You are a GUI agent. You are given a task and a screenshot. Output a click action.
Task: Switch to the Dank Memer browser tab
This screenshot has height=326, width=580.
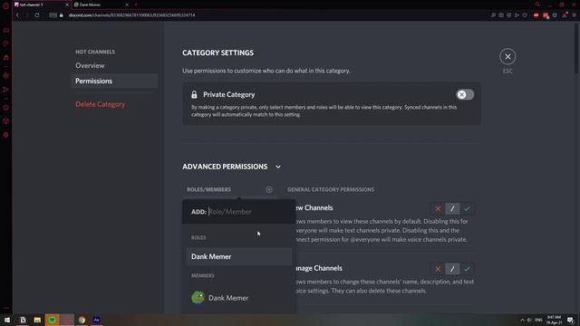tap(101, 5)
